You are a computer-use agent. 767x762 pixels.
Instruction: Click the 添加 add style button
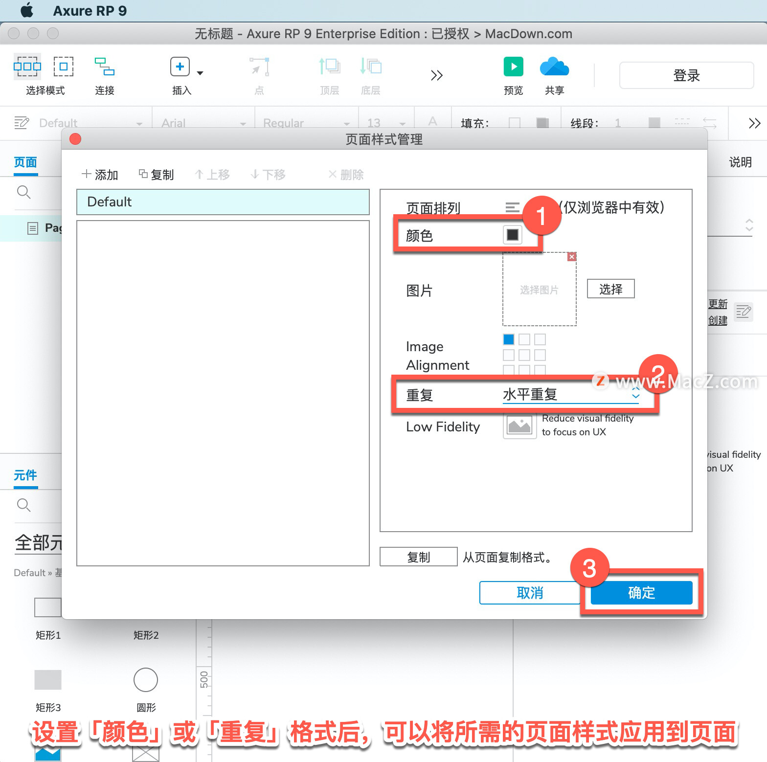(x=100, y=175)
